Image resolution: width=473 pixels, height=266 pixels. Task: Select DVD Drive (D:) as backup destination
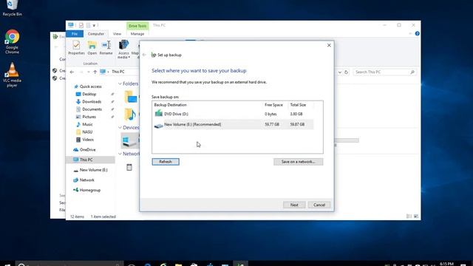234,114
